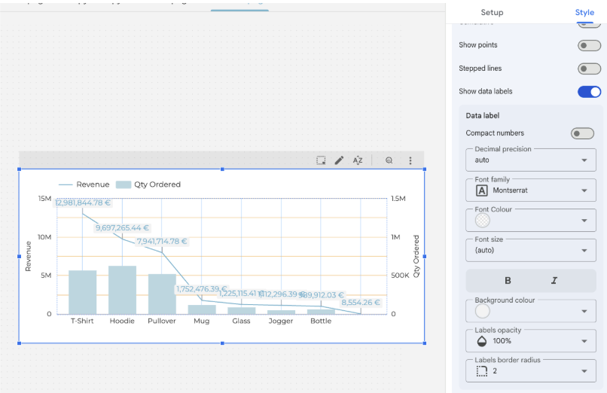Open the Decimal precision dropdown
607x393 pixels.
(531, 160)
